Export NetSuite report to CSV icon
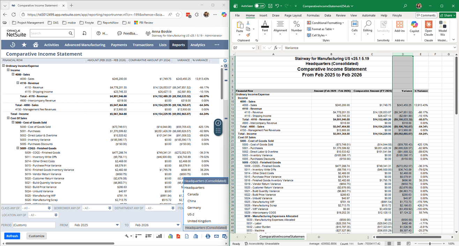Viewport: 459px width, 246px height. [187, 236]
